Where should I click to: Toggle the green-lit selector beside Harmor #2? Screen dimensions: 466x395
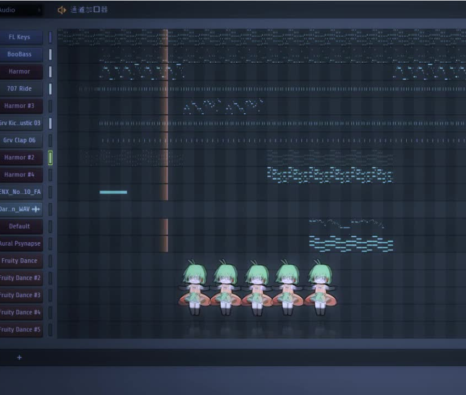(x=50, y=158)
